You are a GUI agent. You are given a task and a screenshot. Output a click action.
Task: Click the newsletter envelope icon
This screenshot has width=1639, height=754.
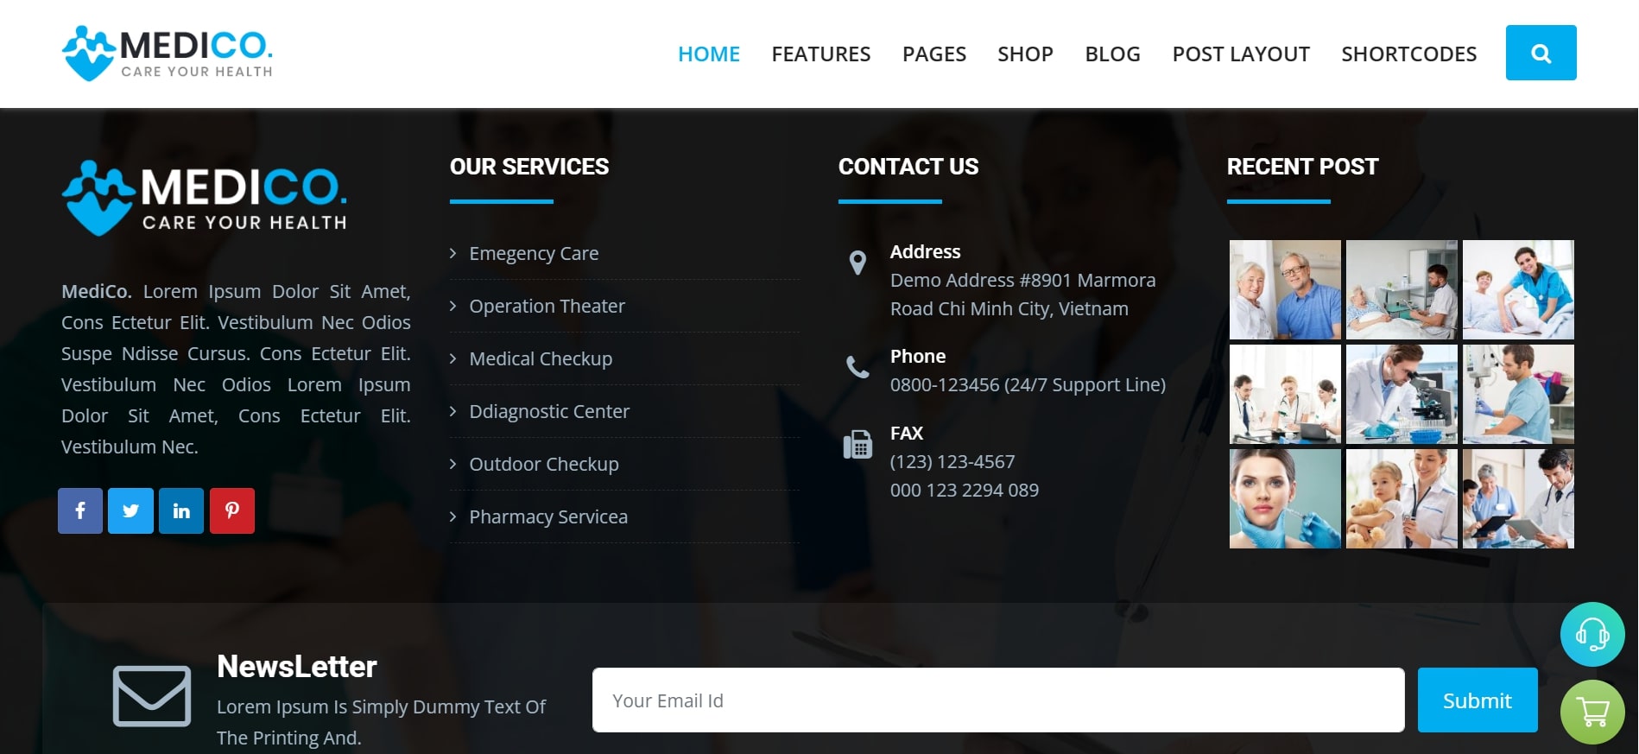[152, 696]
